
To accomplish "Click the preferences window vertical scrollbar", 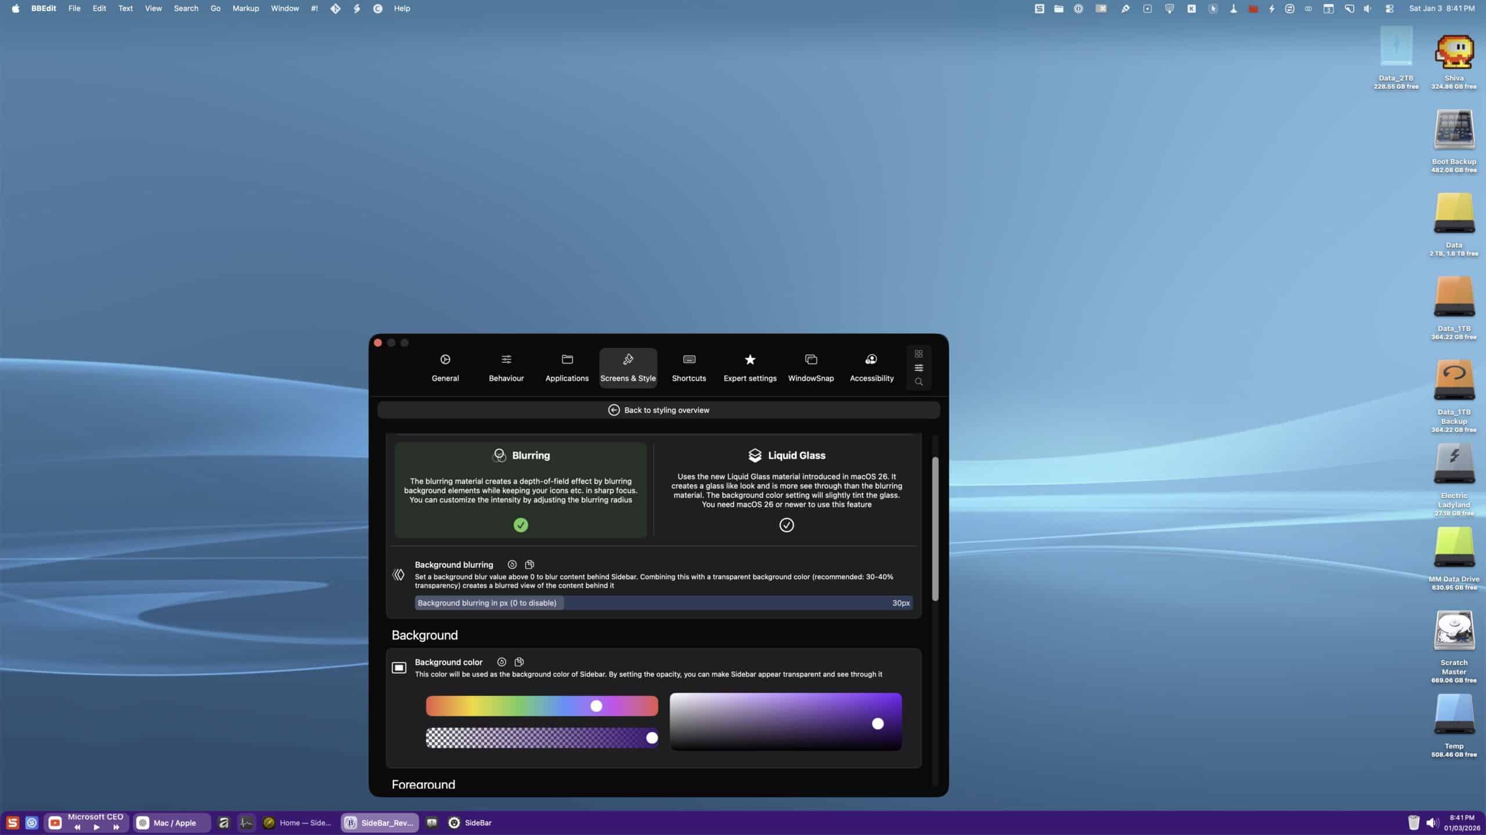I will click(935, 528).
